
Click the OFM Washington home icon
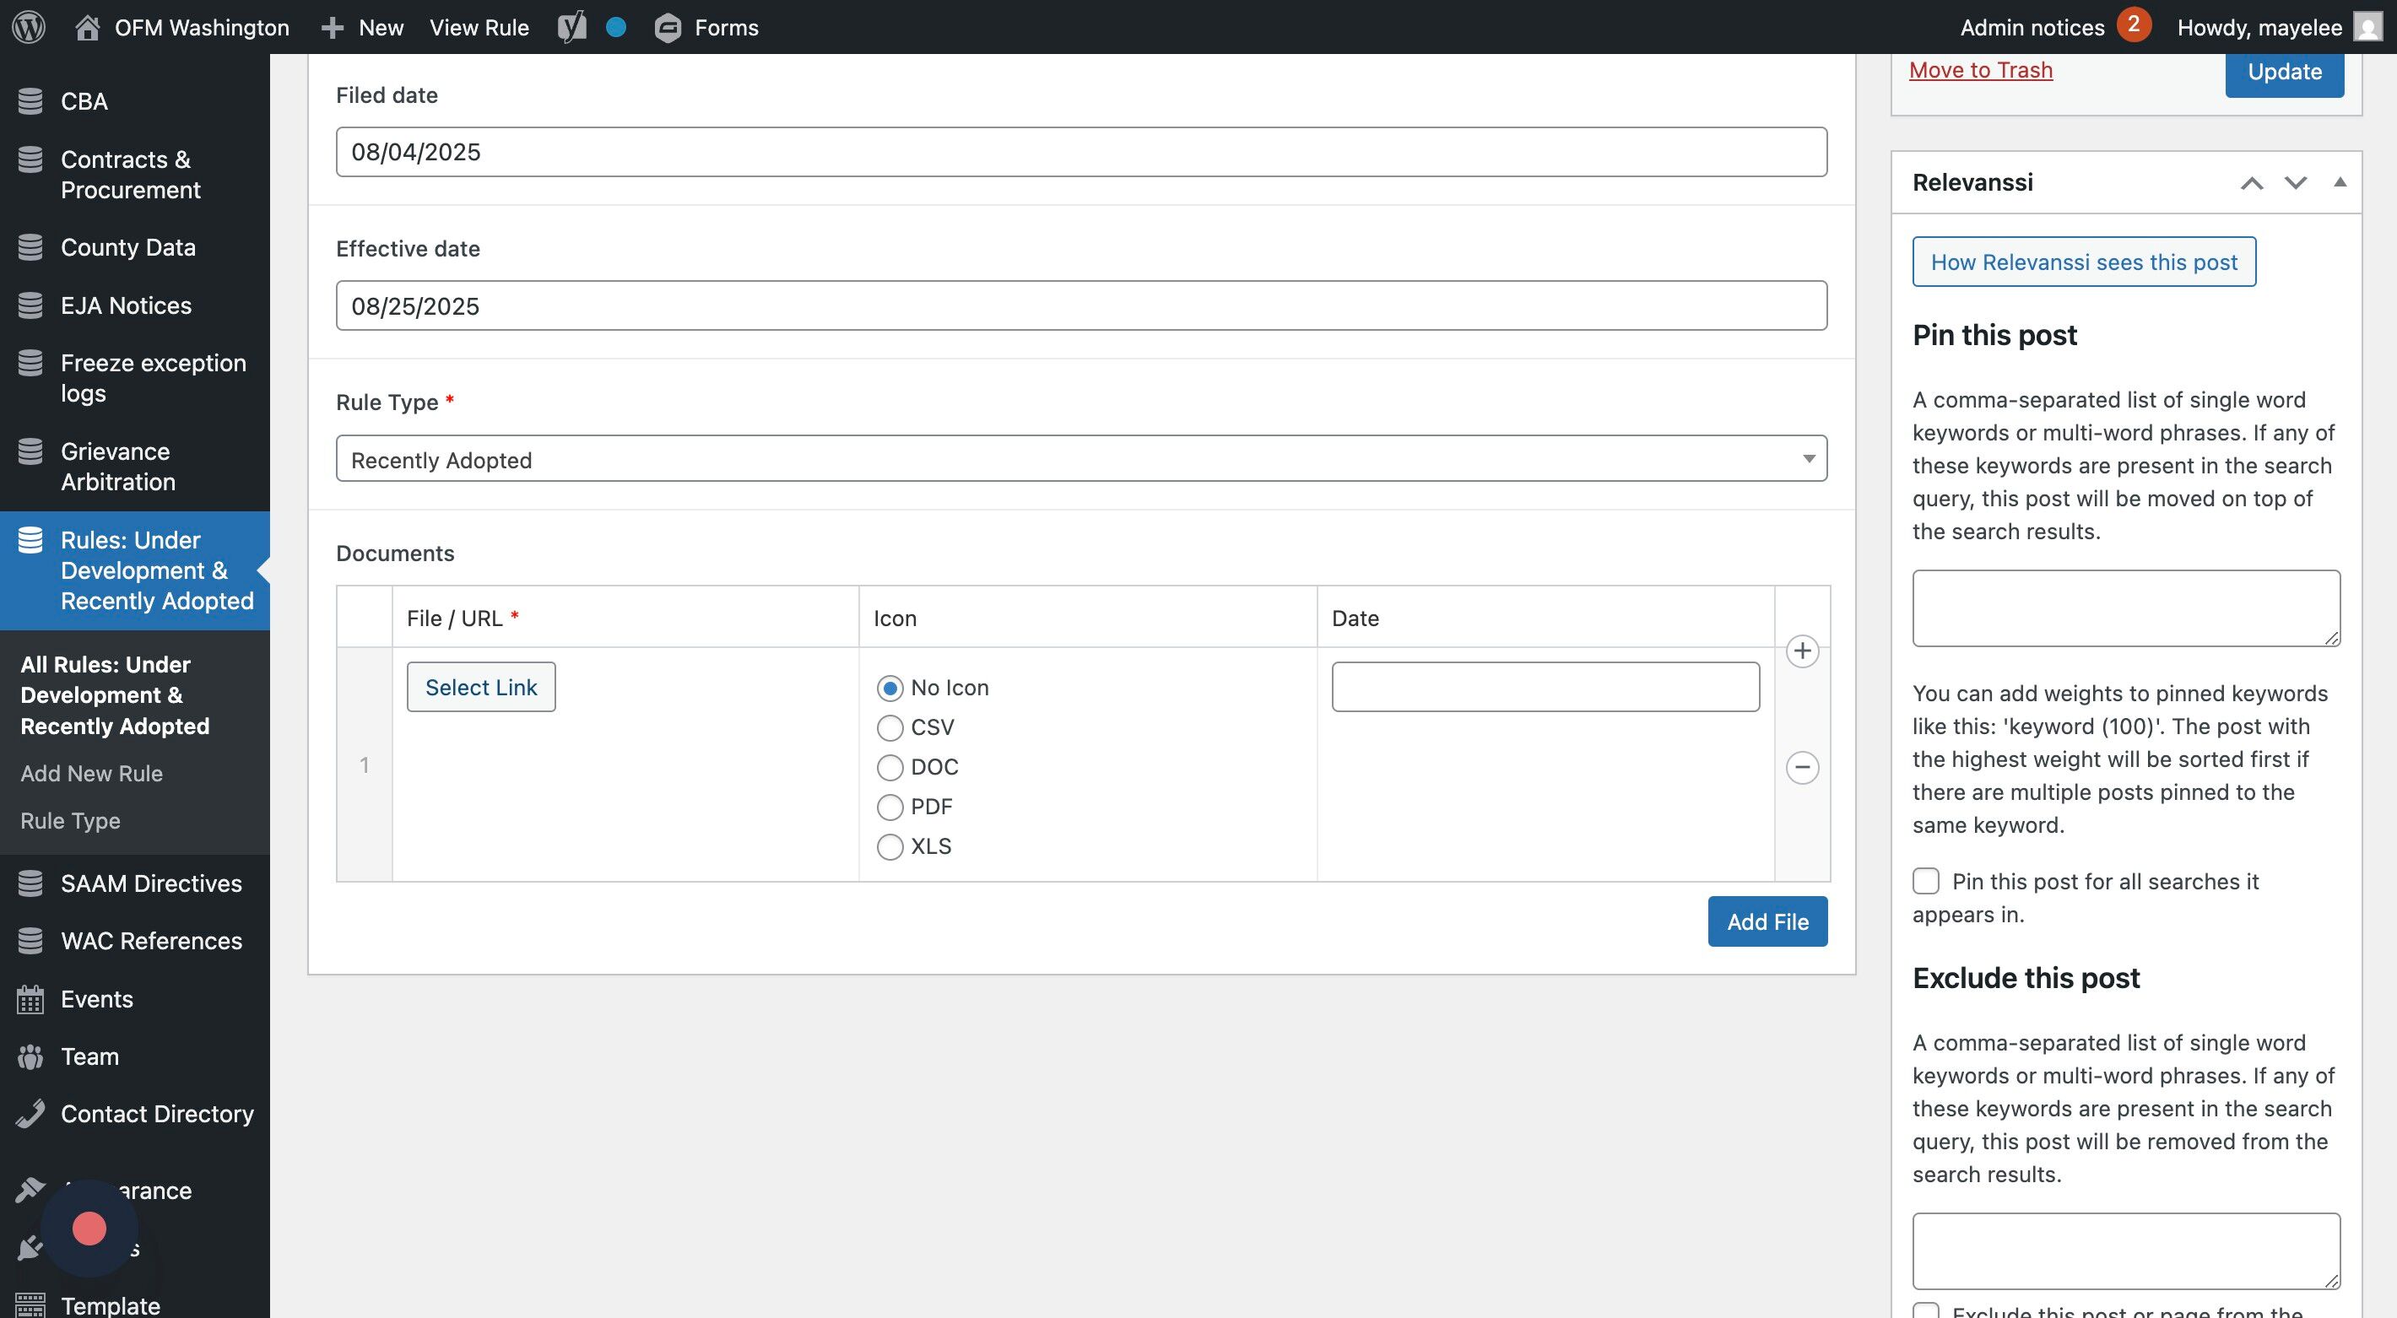[88, 28]
